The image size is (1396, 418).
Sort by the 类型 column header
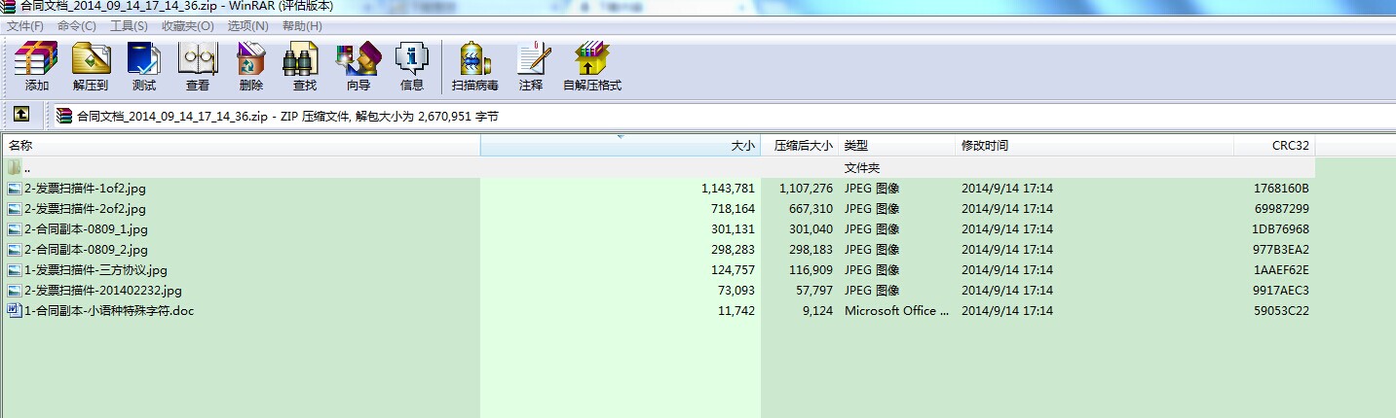coord(896,146)
